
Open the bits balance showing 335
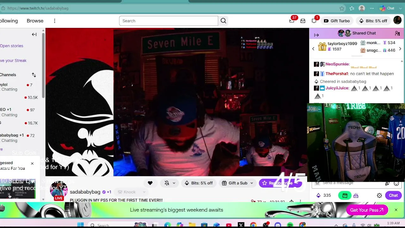pyautogui.click(x=323, y=196)
